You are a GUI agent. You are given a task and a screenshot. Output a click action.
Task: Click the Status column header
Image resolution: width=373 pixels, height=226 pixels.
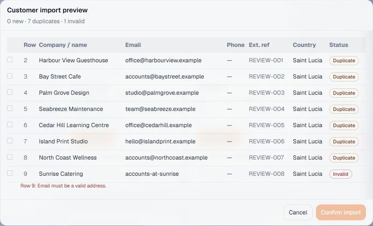pyautogui.click(x=339, y=45)
